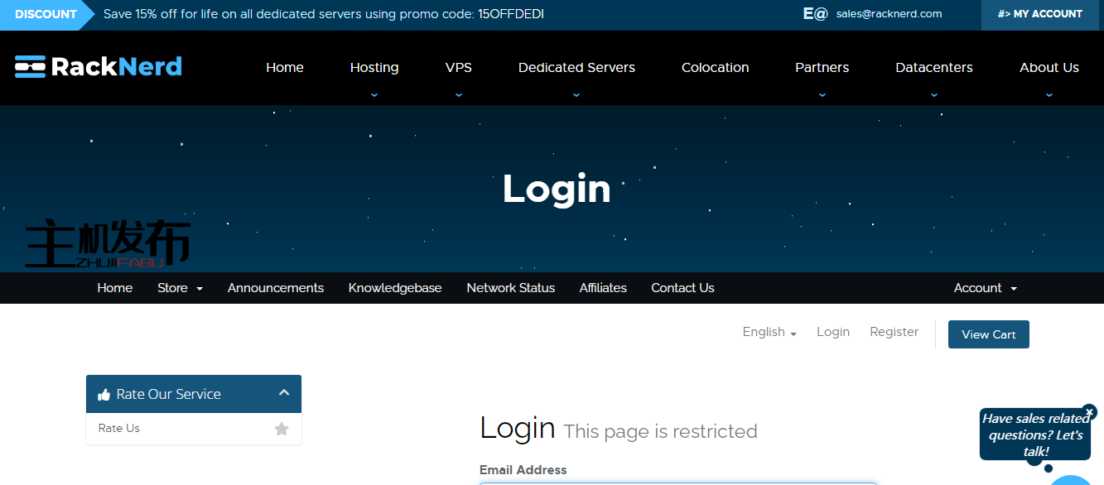Click the RackNerd logo
The image size is (1104, 485).
pyautogui.click(x=99, y=67)
